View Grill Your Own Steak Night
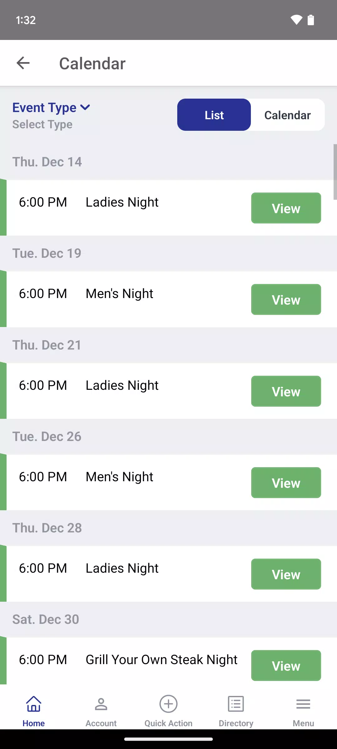 286,666
